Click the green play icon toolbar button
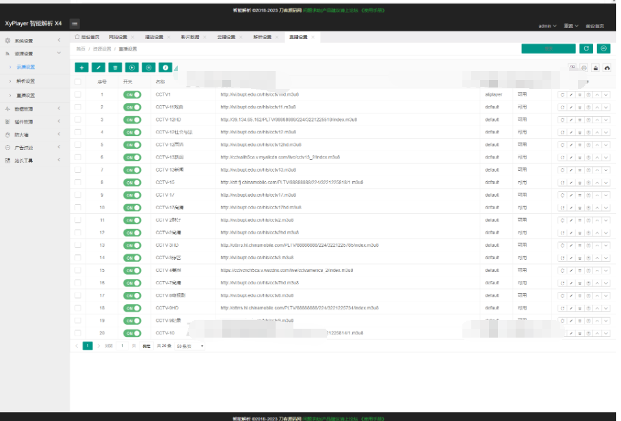The image size is (621, 421). point(131,67)
